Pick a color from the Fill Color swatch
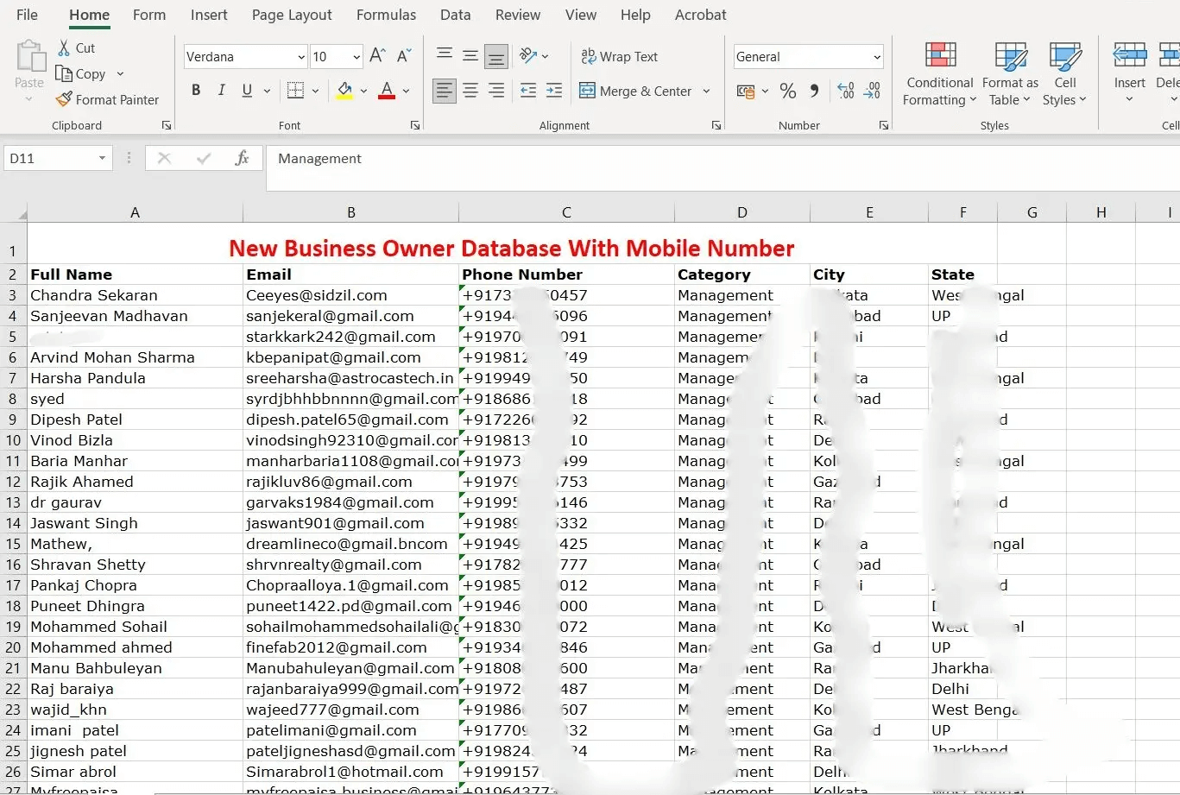 point(344,90)
